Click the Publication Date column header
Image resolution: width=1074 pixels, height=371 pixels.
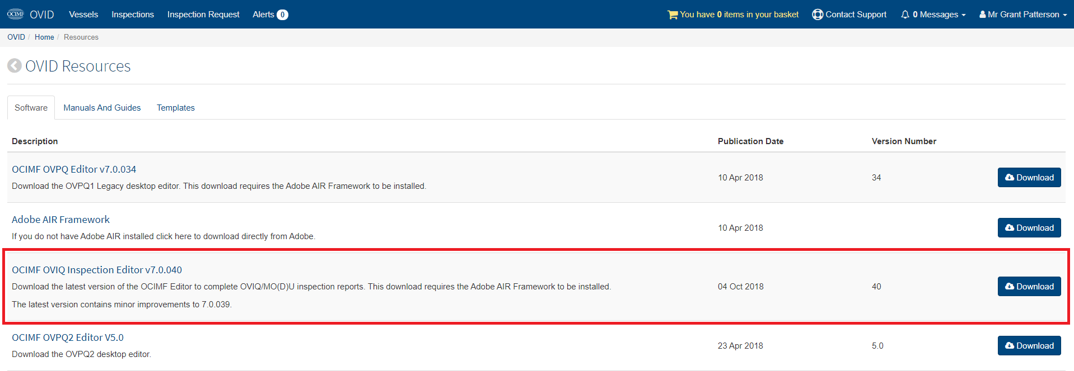pyautogui.click(x=750, y=141)
